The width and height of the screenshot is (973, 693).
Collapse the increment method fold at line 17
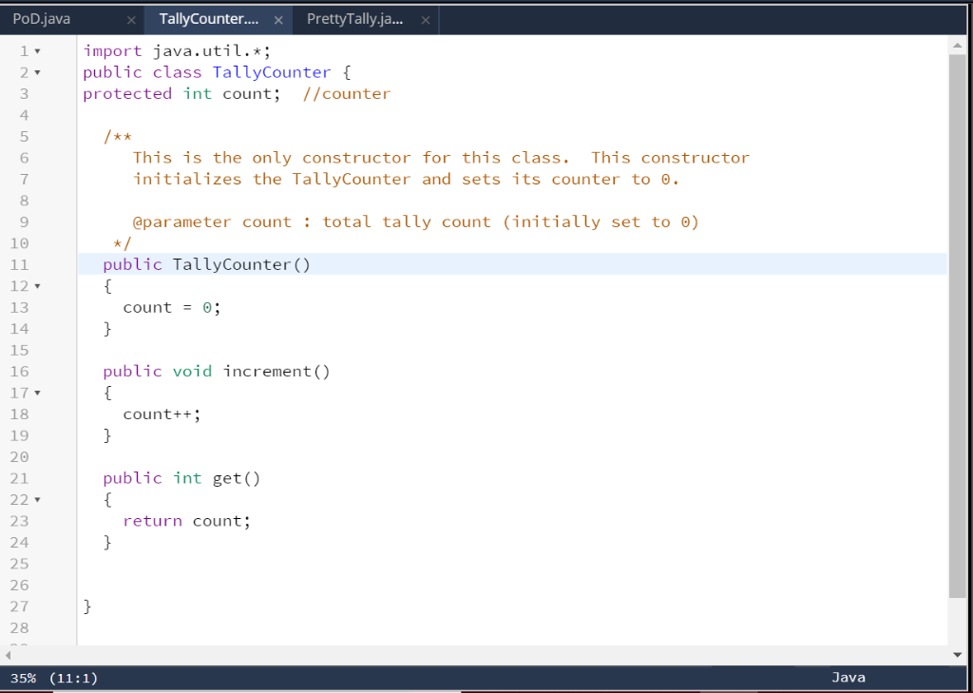tap(35, 392)
